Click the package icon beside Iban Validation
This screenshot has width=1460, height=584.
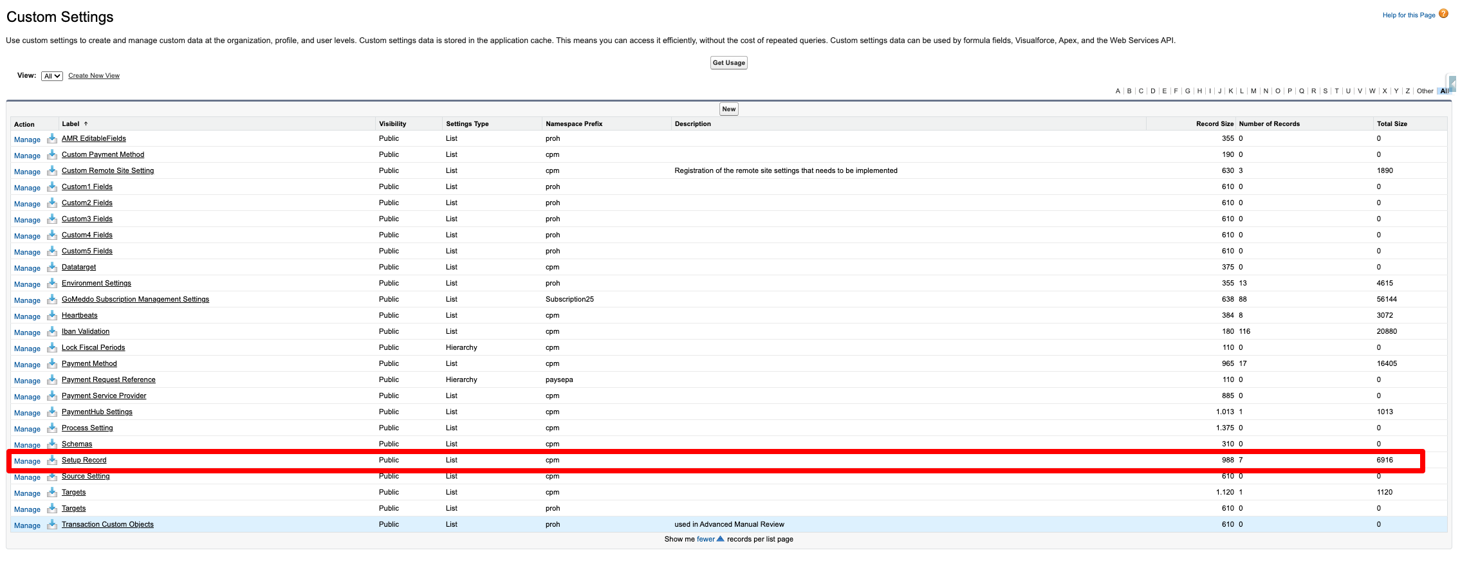click(52, 331)
